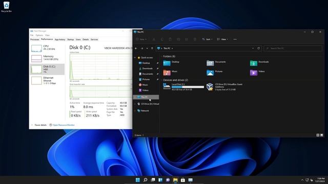Image resolution: width=328 pixels, height=184 pixels.
Task: Refresh the This PC view
Action: click(x=258, y=49)
